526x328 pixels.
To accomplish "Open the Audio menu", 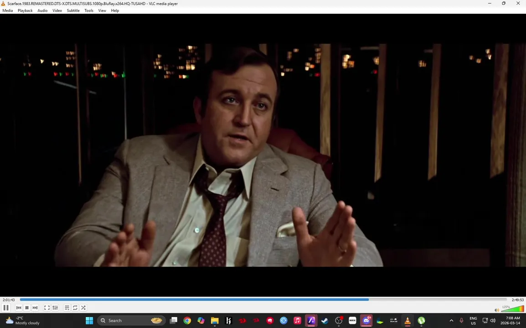I will point(42,10).
